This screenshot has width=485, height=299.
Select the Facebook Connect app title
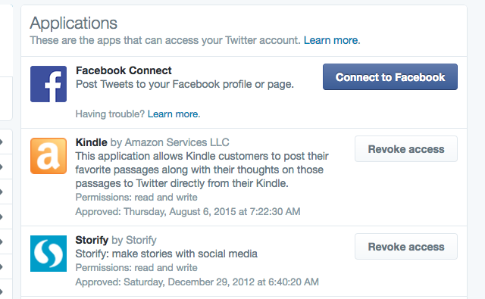point(124,70)
